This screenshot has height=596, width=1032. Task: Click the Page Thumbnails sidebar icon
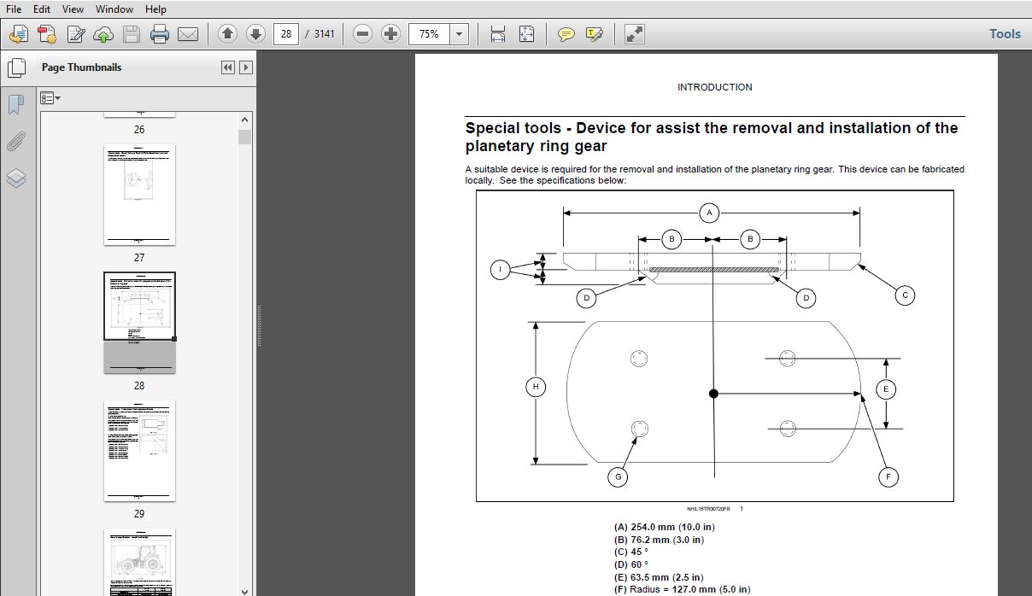(x=17, y=67)
